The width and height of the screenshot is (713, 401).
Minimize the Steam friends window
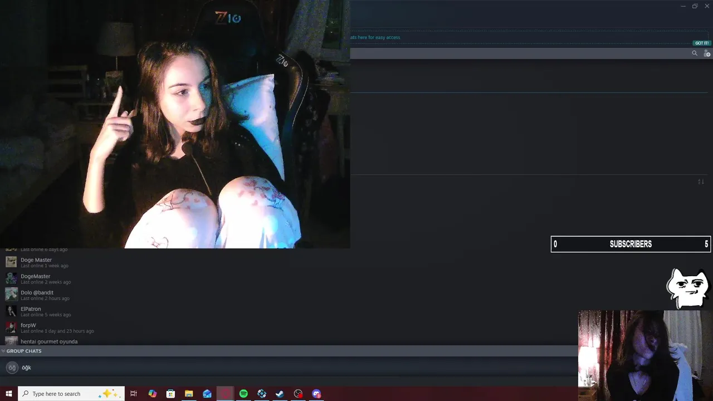point(683,6)
